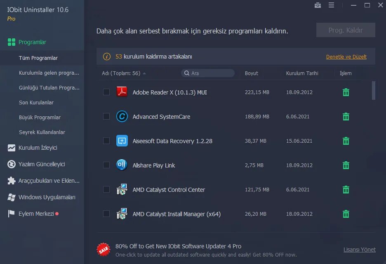Open the Programlar section
The width and height of the screenshot is (386, 264).
click(x=32, y=42)
